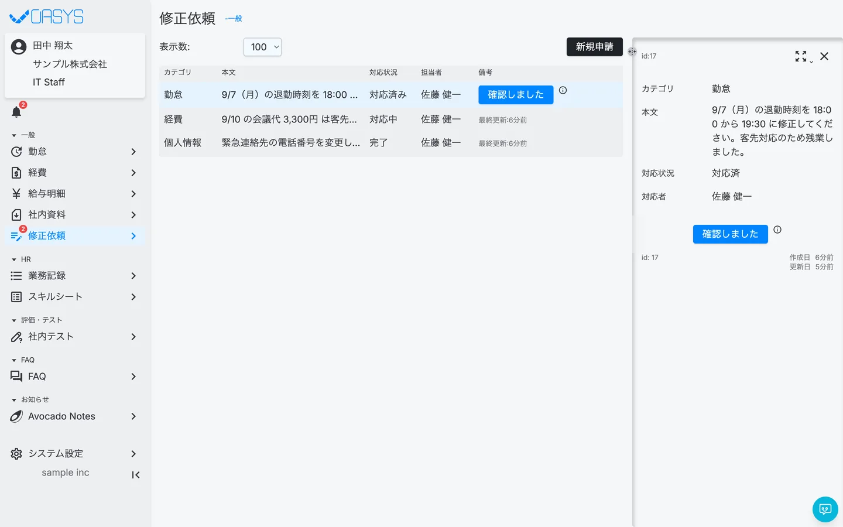Click the 経費 receipt icon
Screen dimensions: 843x527
(16, 173)
